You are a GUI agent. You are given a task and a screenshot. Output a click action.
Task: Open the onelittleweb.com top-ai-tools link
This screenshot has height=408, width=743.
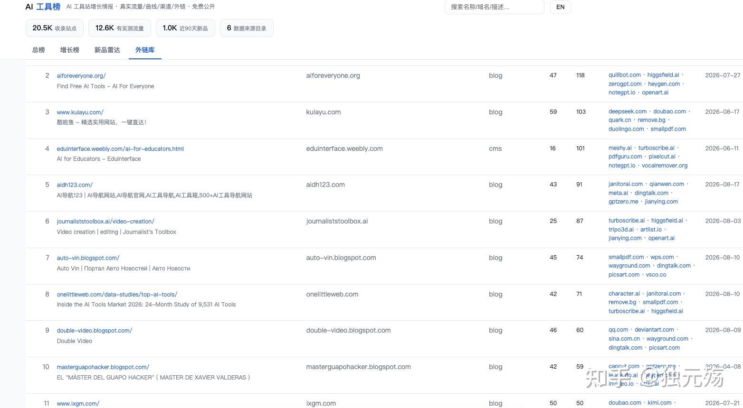click(117, 295)
